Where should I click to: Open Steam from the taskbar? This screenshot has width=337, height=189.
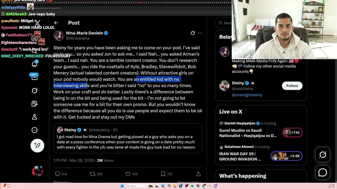coord(198,186)
